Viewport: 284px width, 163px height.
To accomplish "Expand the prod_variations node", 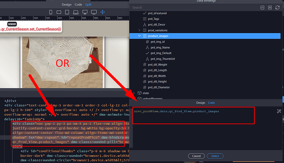I will coord(139,30).
